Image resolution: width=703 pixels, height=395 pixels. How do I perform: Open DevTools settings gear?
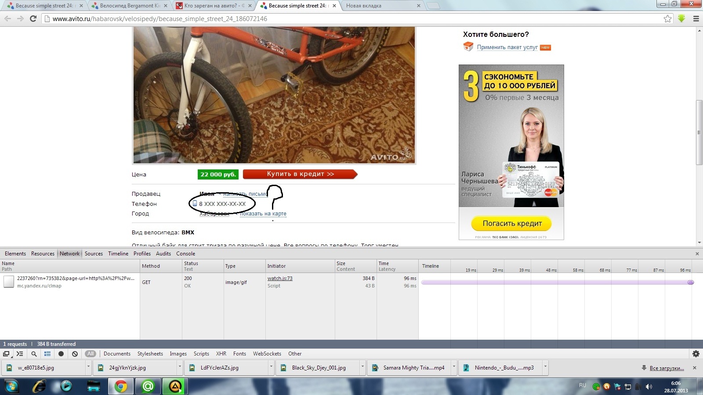click(696, 354)
